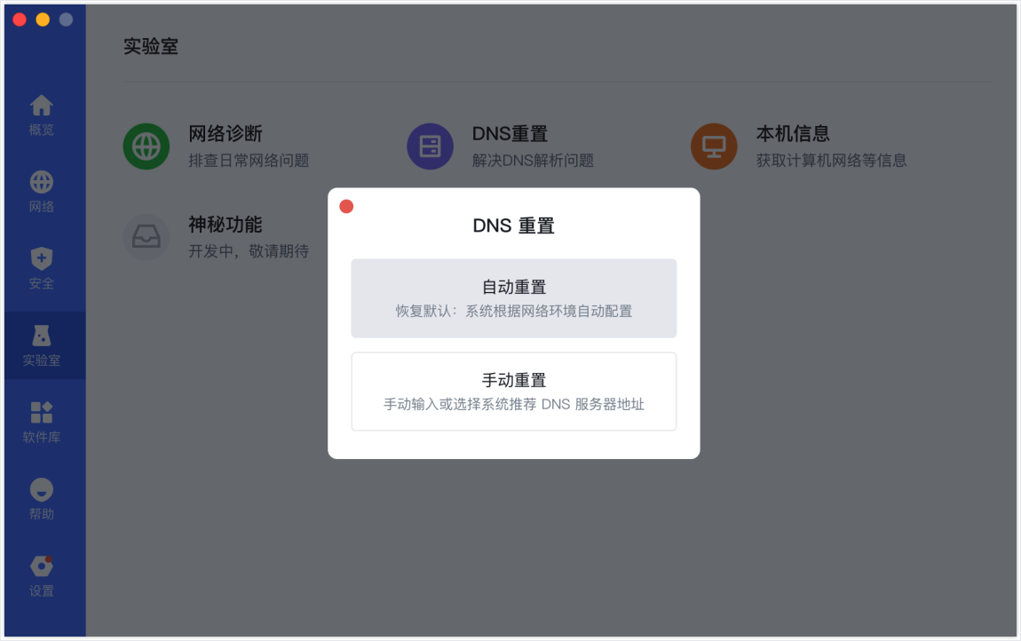1021x641 pixels.
Task: Click the orange 本机信息 monitor icon
Action: (715, 146)
